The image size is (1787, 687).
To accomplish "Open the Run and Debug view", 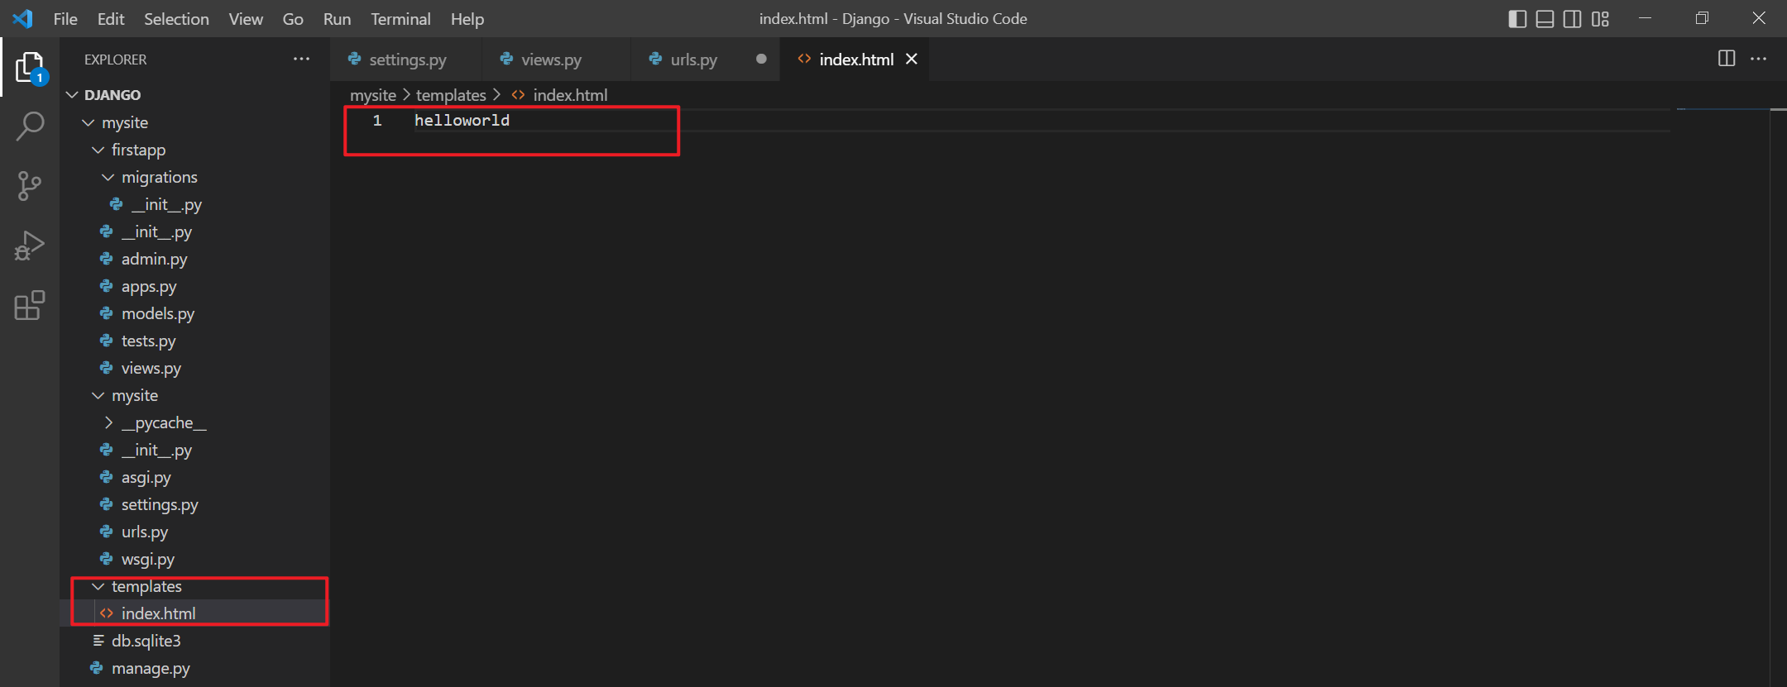I will tap(30, 246).
